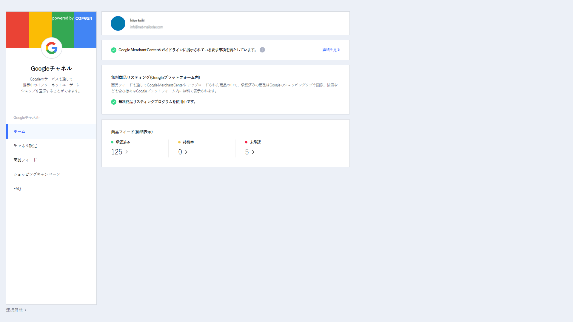The height and width of the screenshot is (322, 573).
Task: Click the blurred account email text
Action: click(x=147, y=27)
